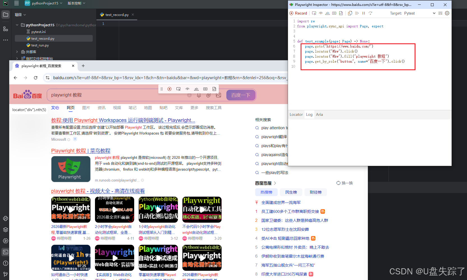The width and height of the screenshot is (467, 280).
Task: Close the playwright 教程_百度搜索 tab
Action: pyautogui.click(x=73, y=66)
